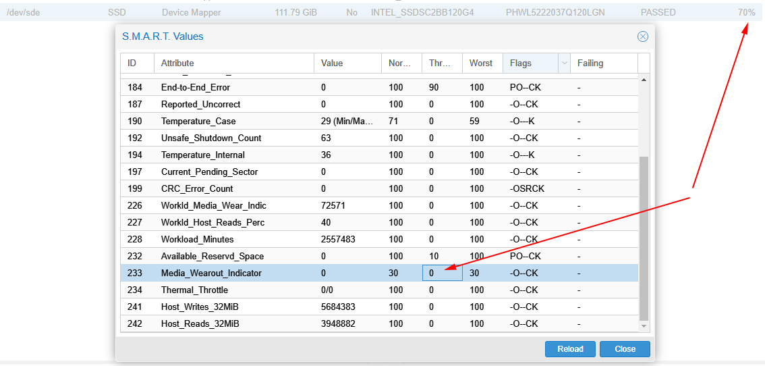Screen dimensions: 765x366
Task: Select the End-to-End_Error row
Action: pyautogui.click(x=380, y=88)
